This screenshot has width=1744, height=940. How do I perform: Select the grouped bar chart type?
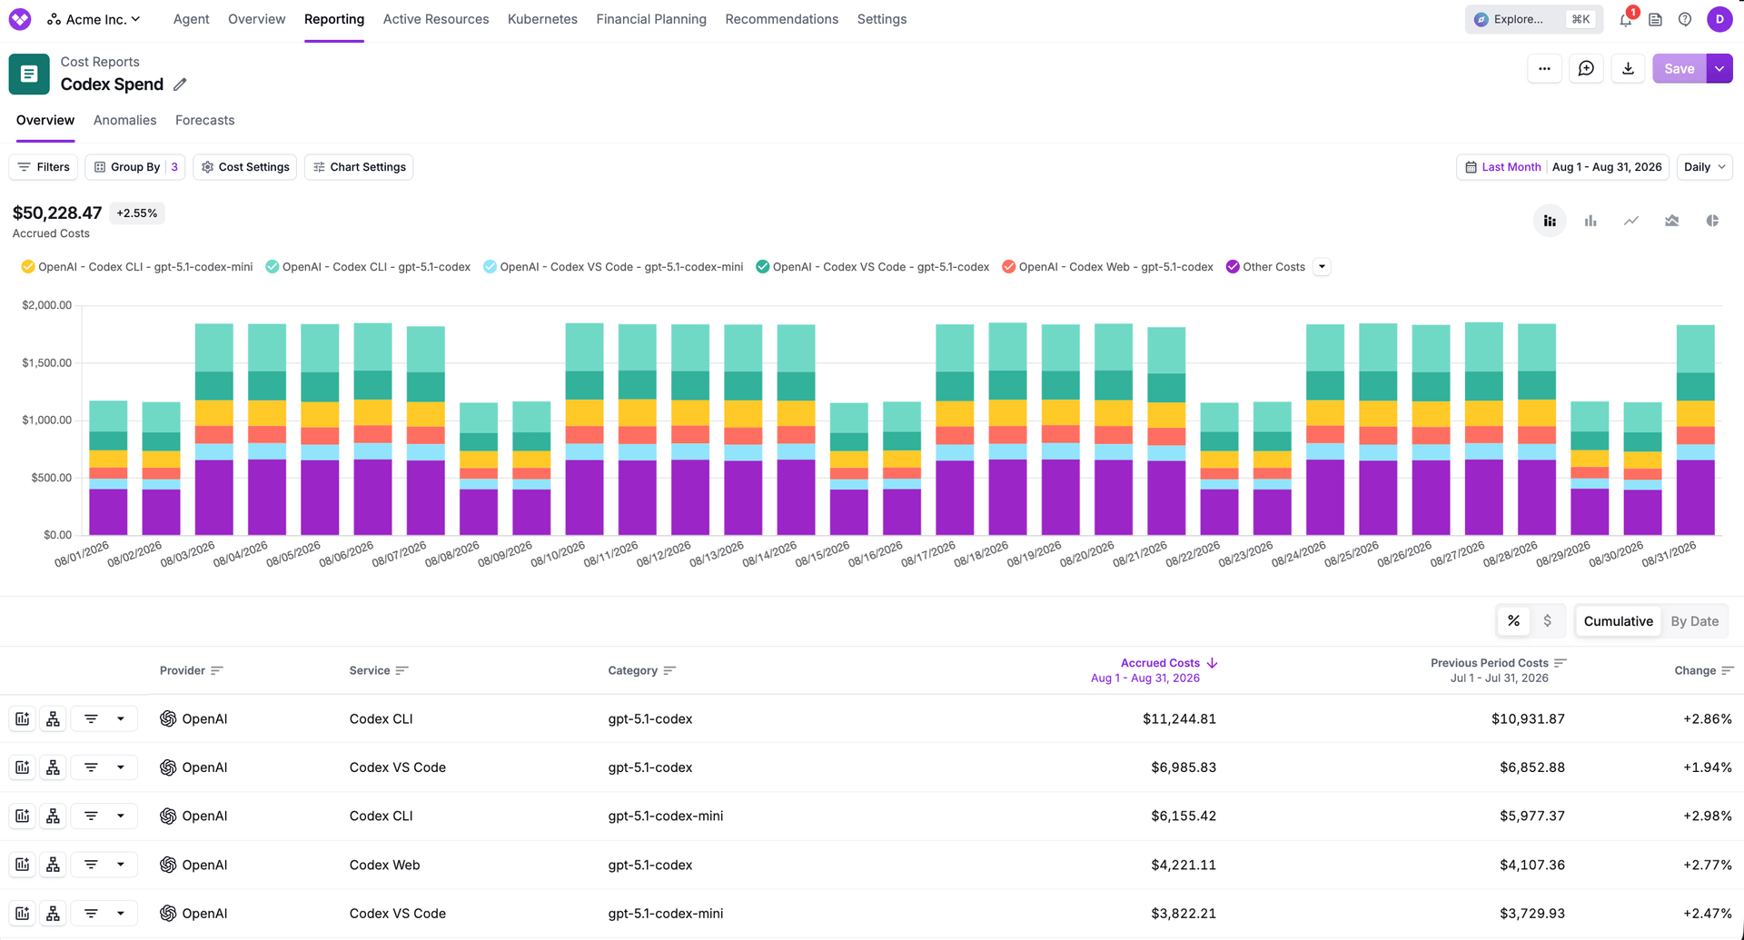click(x=1590, y=221)
